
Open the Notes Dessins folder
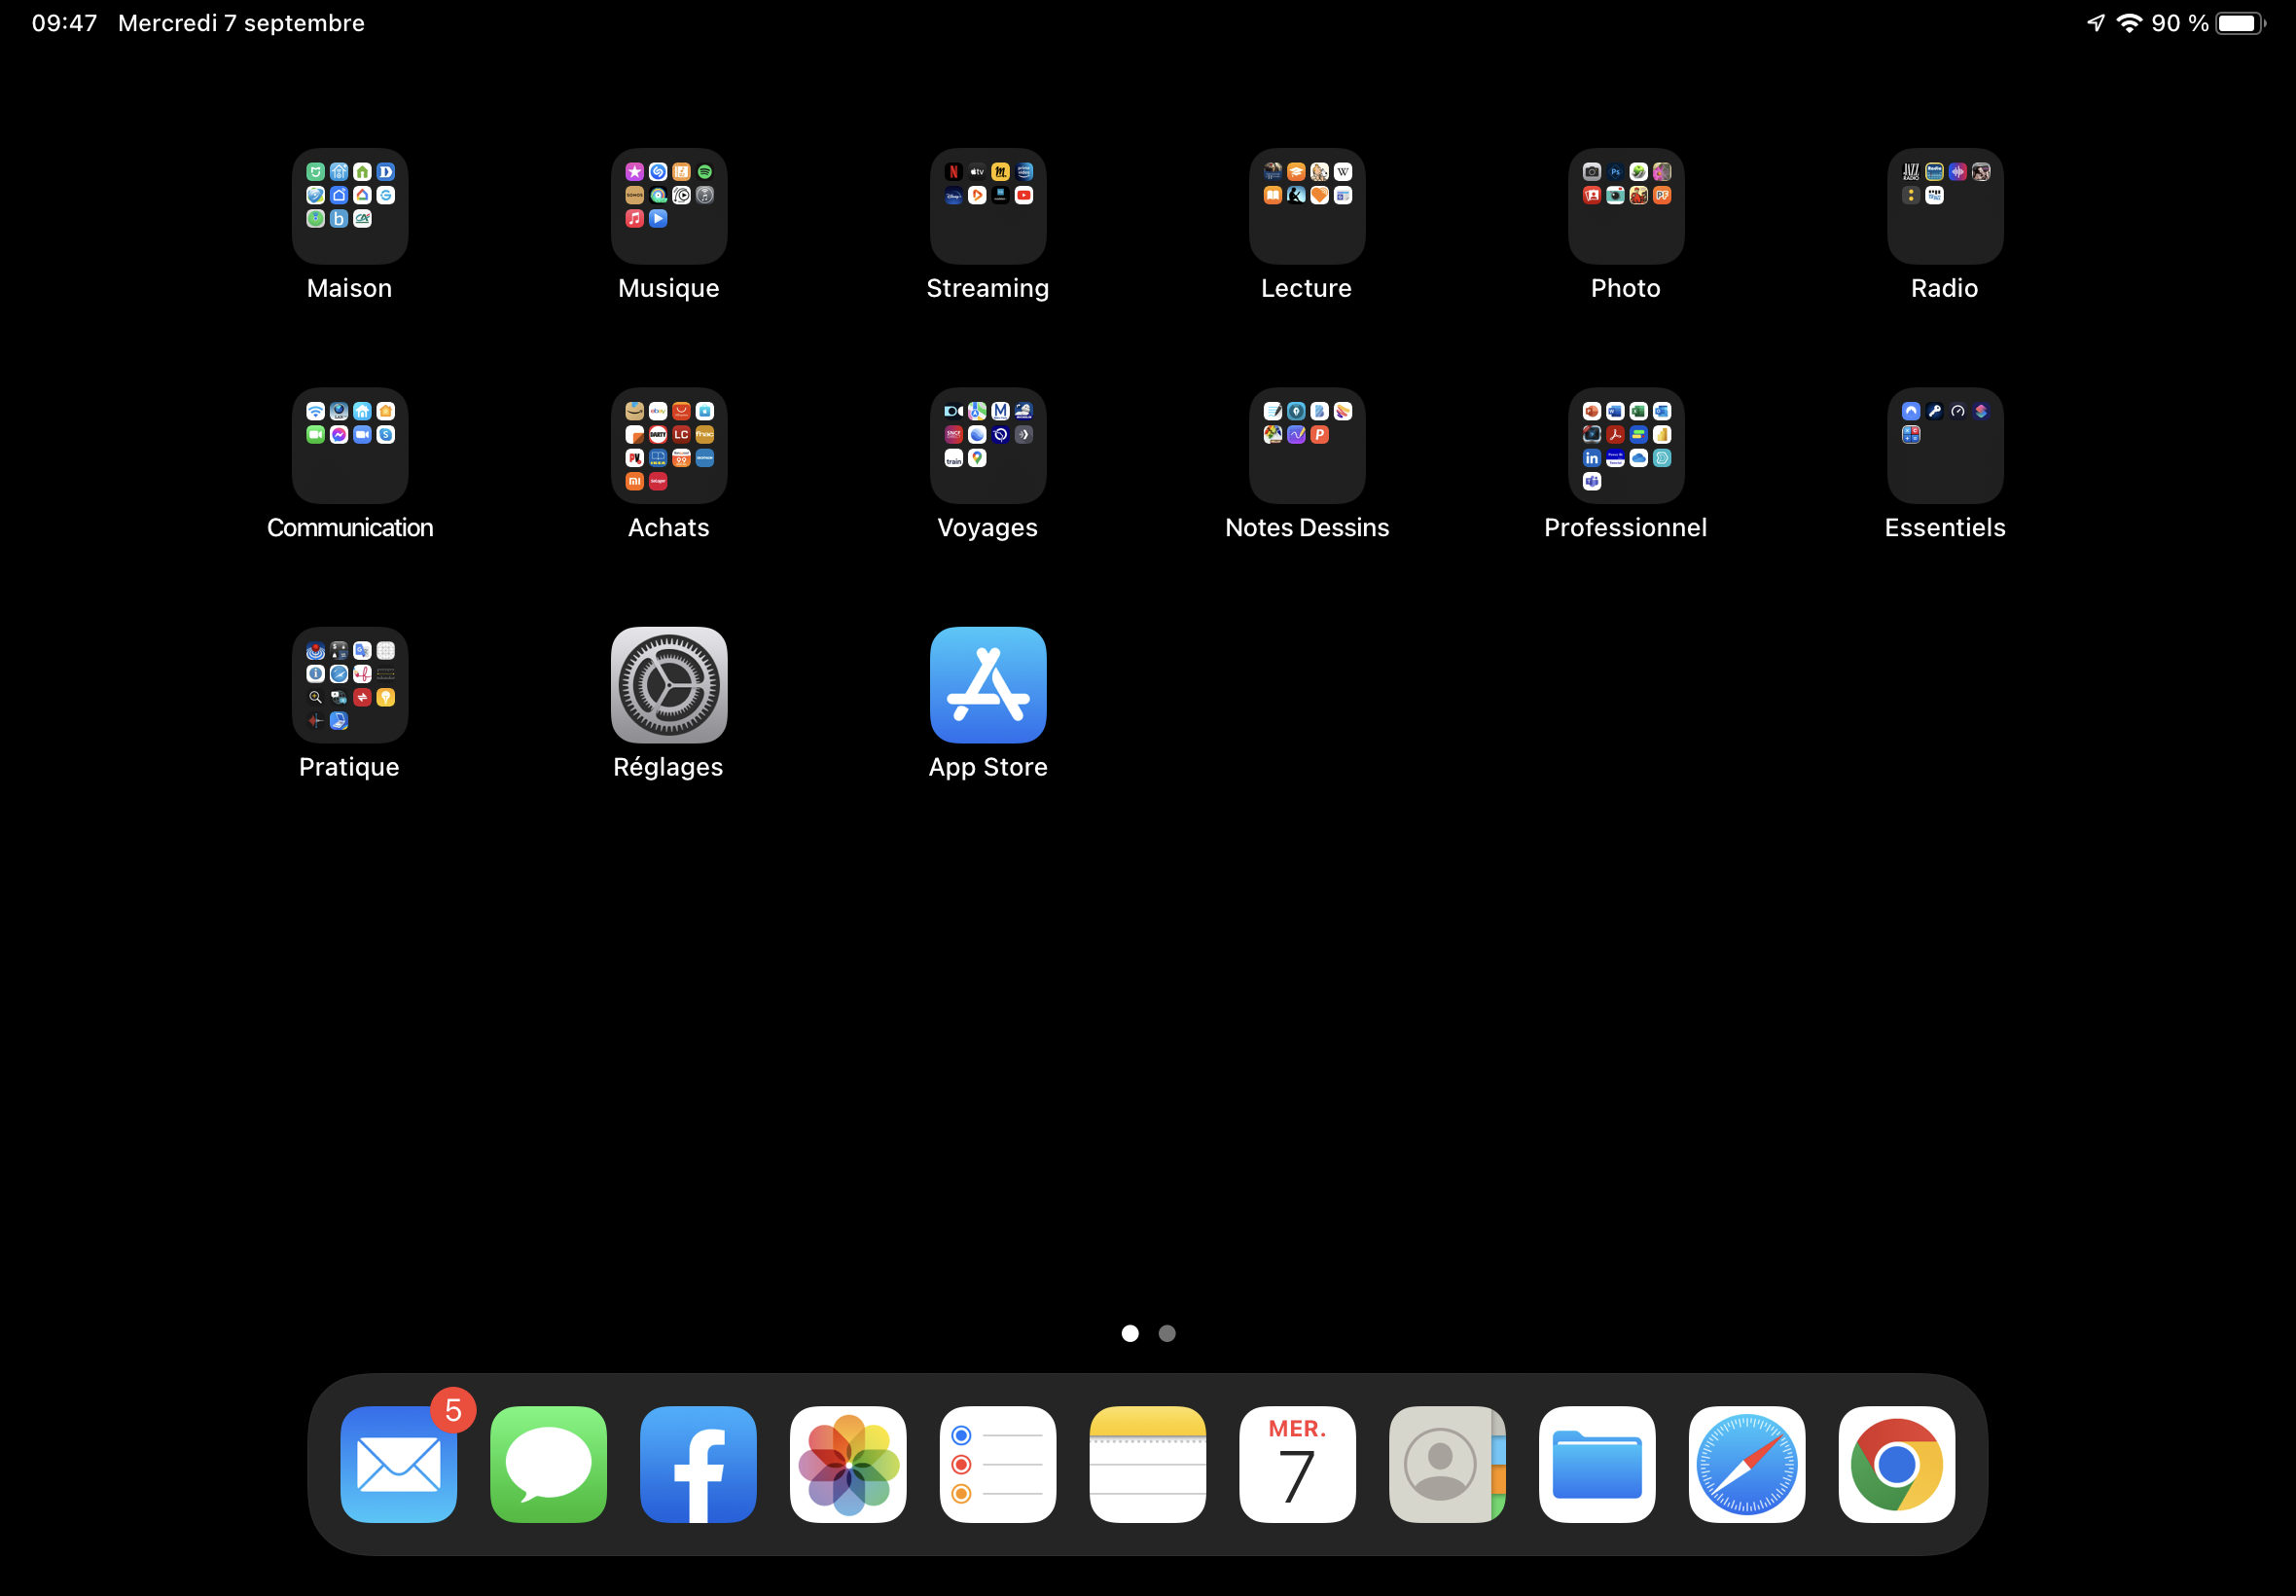point(1307,446)
